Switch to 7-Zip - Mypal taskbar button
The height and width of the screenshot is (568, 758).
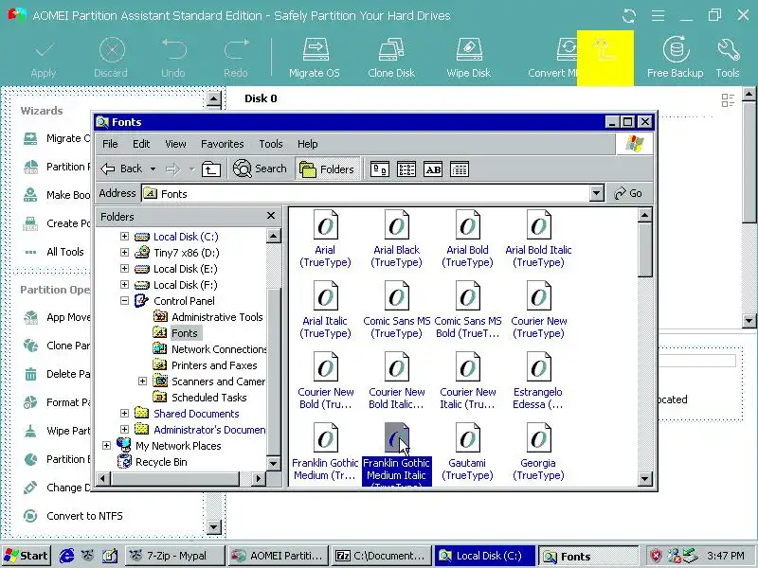pos(175,556)
